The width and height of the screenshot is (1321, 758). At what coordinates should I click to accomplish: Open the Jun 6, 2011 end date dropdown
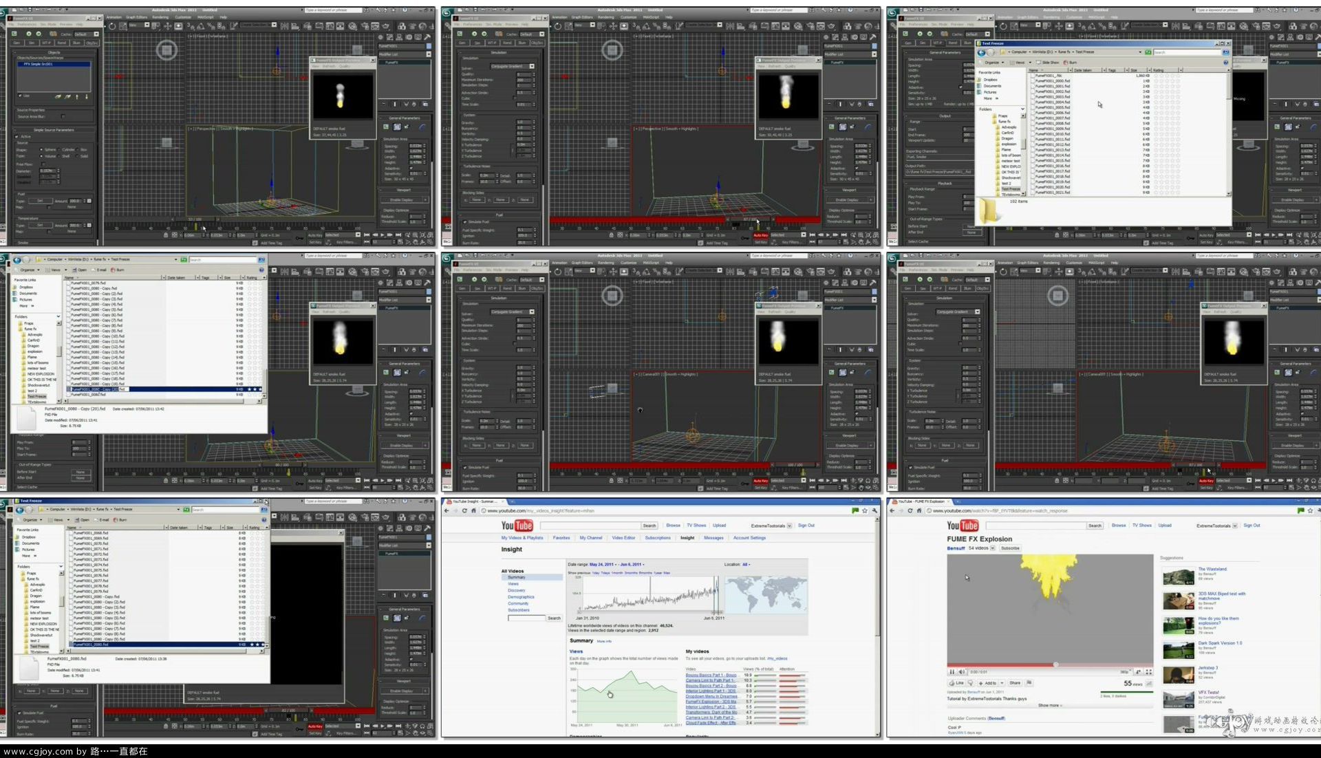point(632,564)
